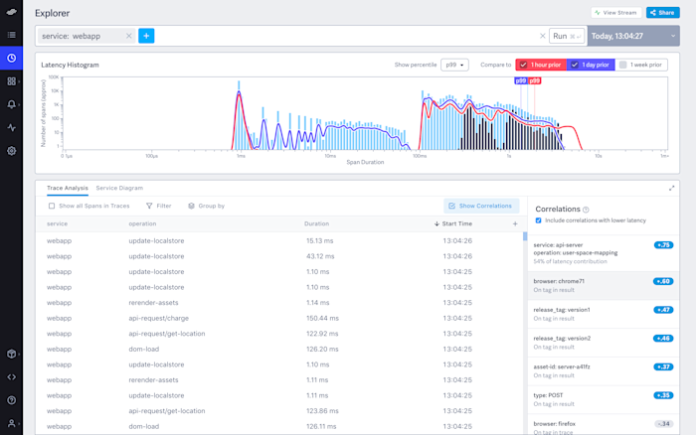Check Show all Spans in Traces
The image size is (696, 435).
point(52,206)
